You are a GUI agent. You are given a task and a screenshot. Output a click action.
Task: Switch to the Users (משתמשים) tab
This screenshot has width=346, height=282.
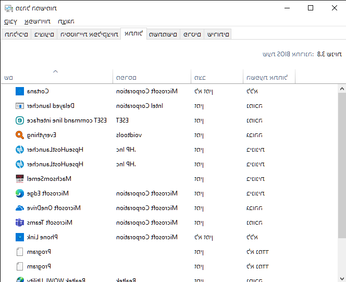click(163, 34)
